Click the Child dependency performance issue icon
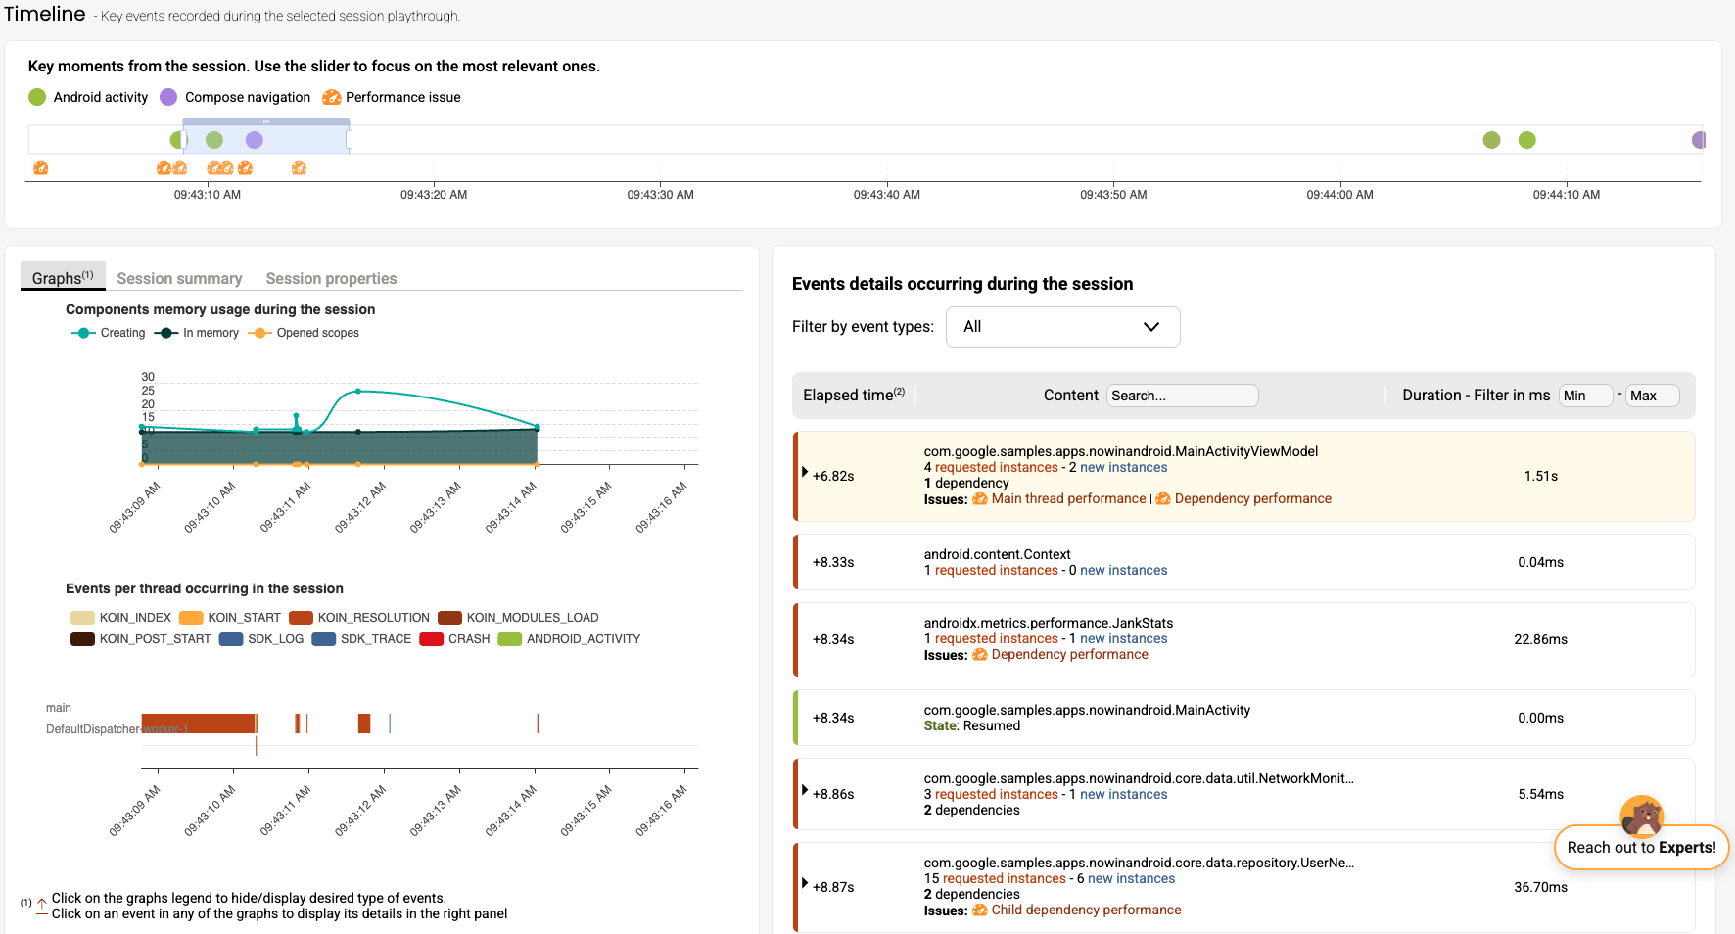This screenshot has height=934, width=1735. click(979, 911)
